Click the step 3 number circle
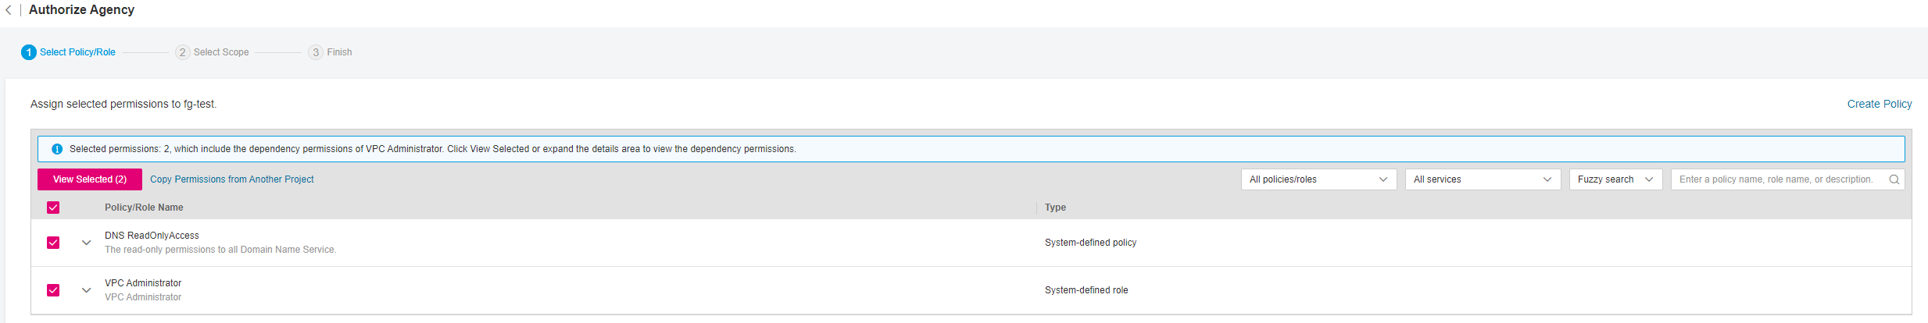The image size is (1928, 323). [316, 52]
